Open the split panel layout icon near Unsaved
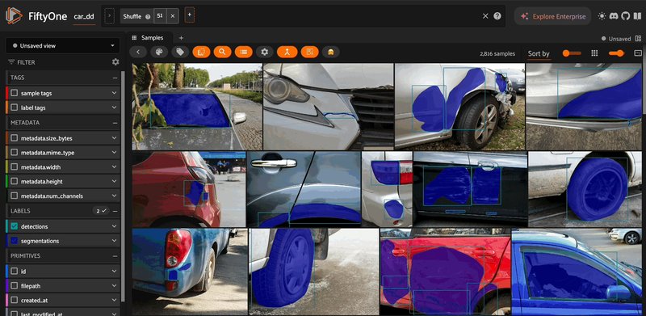 coord(638,38)
